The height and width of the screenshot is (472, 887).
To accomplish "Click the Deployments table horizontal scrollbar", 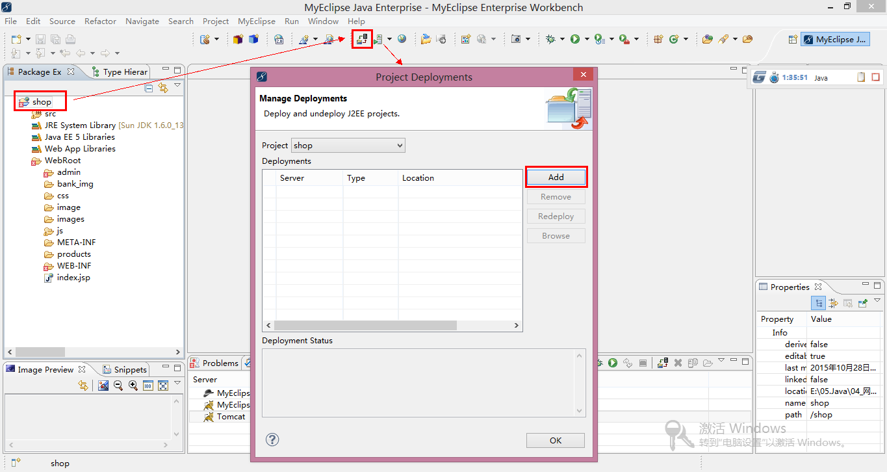I will coord(365,325).
